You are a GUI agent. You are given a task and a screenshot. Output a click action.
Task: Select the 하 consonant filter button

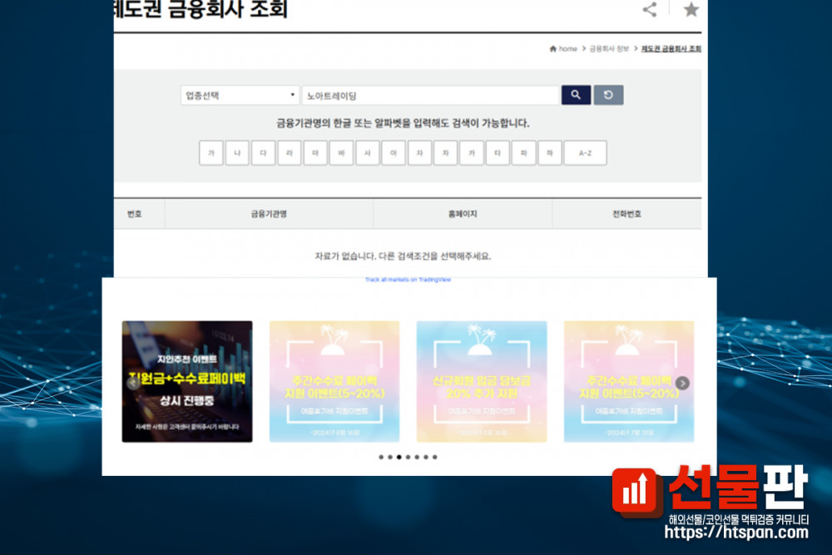point(549,153)
